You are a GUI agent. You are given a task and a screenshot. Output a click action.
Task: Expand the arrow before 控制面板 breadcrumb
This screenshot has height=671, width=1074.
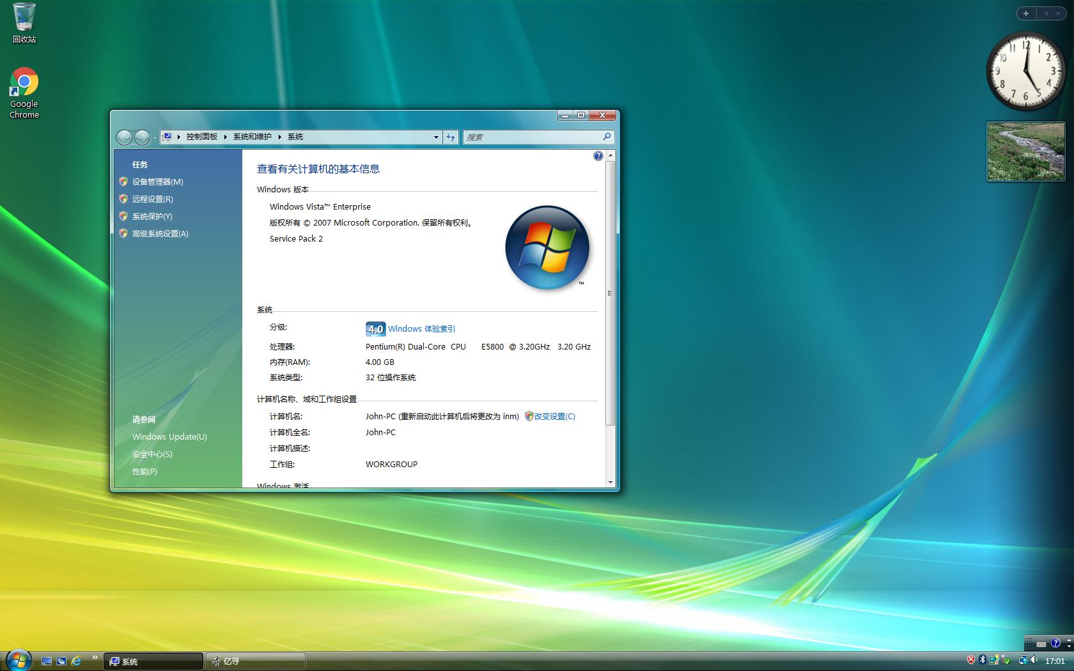coord(178,137)
